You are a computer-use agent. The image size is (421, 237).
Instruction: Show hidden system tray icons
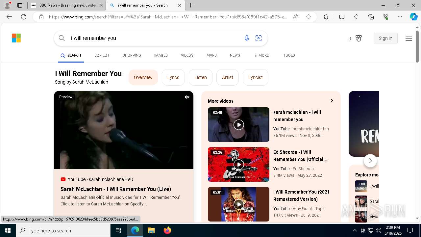(x=355, y=230)
